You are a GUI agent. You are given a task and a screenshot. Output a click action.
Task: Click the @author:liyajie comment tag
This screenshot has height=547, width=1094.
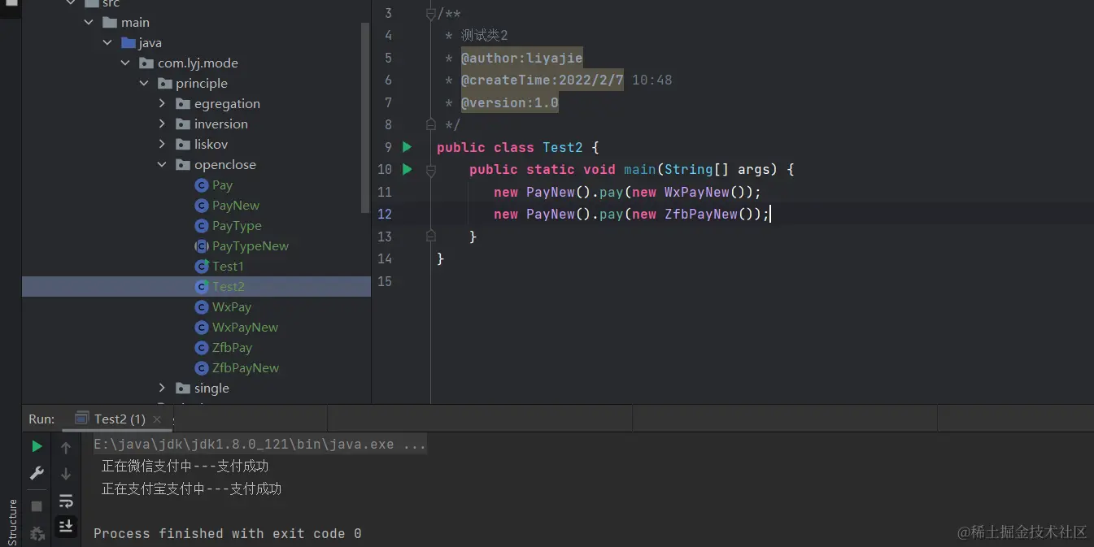[522, 58]
